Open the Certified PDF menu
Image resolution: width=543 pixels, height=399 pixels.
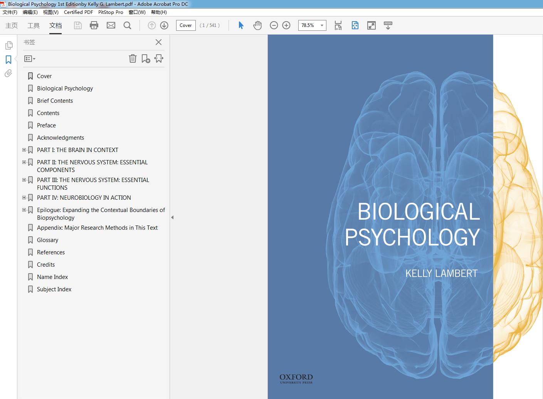coord(78,12)
